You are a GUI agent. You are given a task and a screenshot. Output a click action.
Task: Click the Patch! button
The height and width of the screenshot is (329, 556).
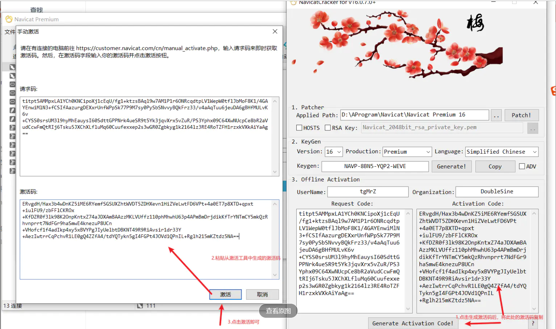[x=521, y=115]
